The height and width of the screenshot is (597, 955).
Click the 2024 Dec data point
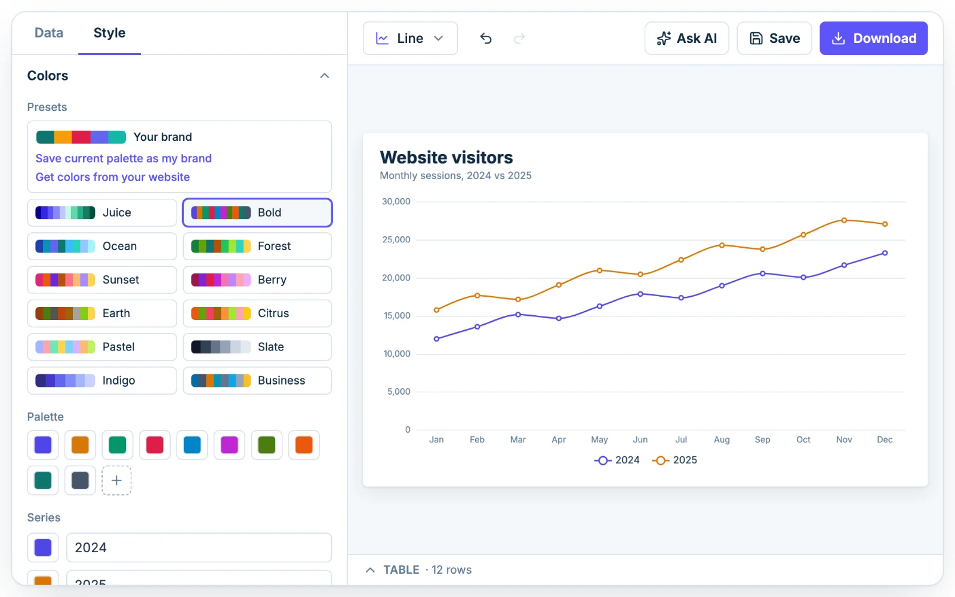(885, 253)
